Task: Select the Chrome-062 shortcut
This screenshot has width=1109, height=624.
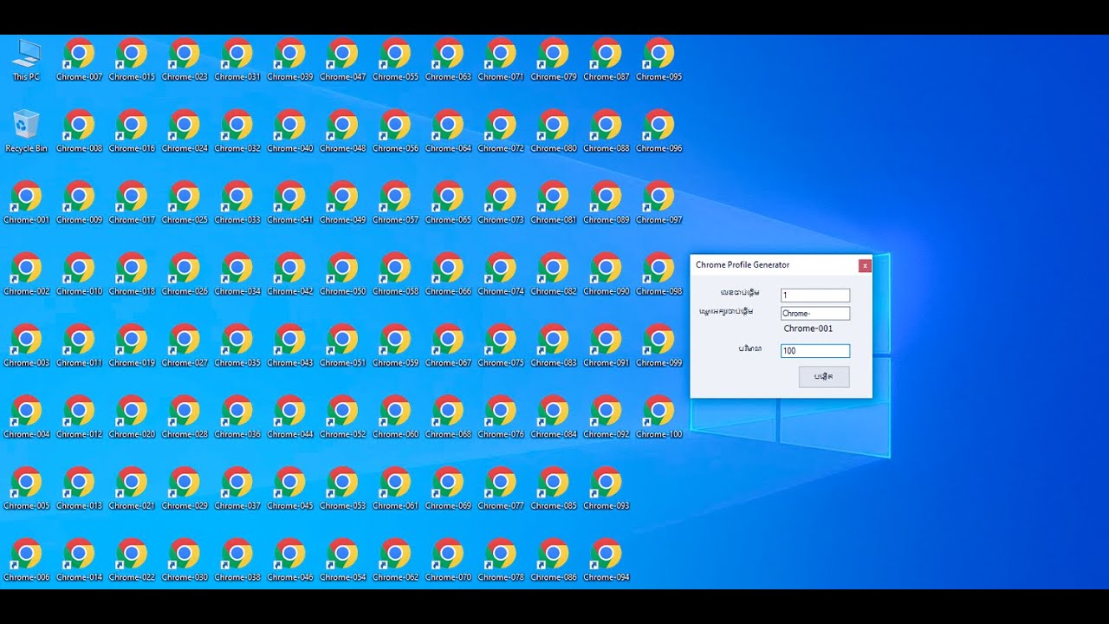Action: click(396, 561)
